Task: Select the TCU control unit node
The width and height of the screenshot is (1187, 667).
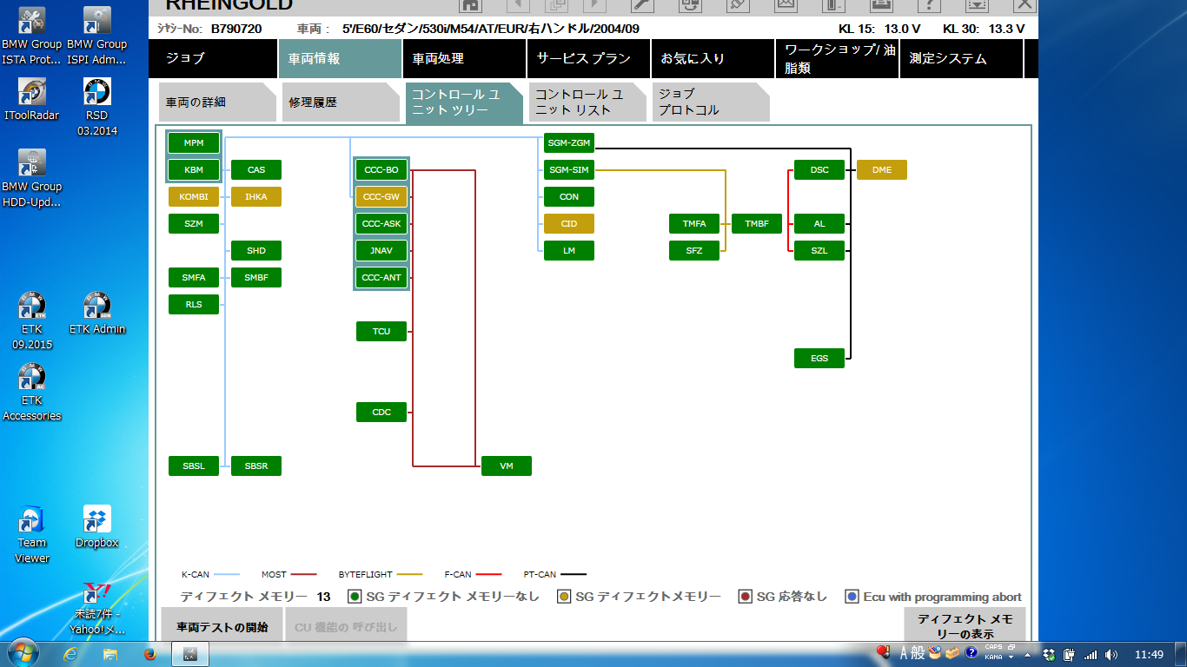Action: [x=381, y=332]
